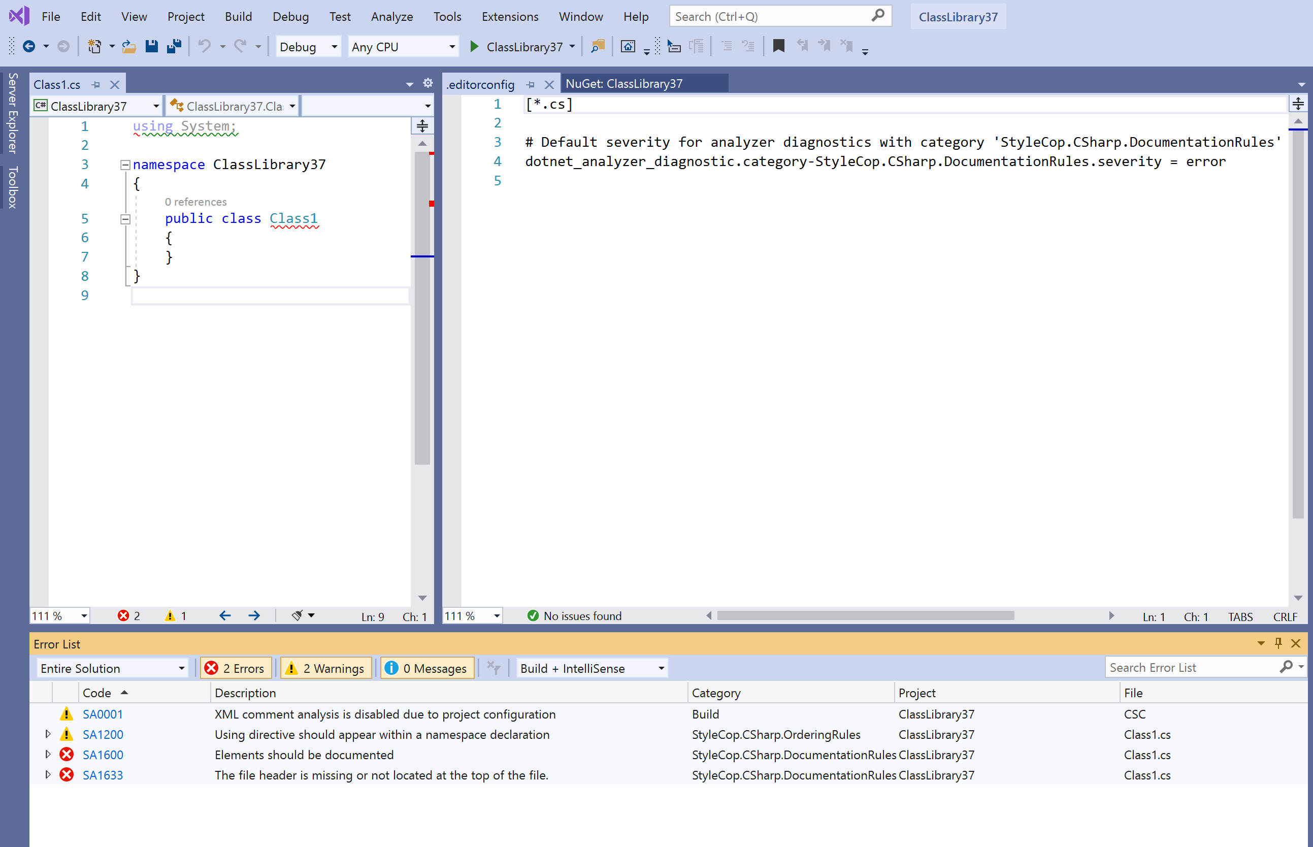Viewport: 1313px width, 847px height.
Task: Open a file with the Open File icon
Action: click(128, 46)
